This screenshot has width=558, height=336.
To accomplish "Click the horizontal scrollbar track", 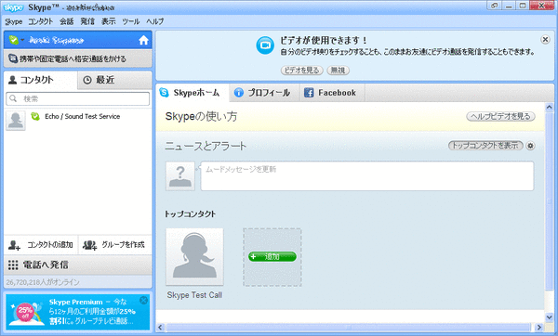I will 349,327.
